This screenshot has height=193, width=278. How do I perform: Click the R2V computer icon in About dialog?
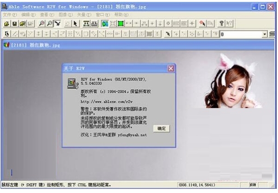click(x=73, y=84)
